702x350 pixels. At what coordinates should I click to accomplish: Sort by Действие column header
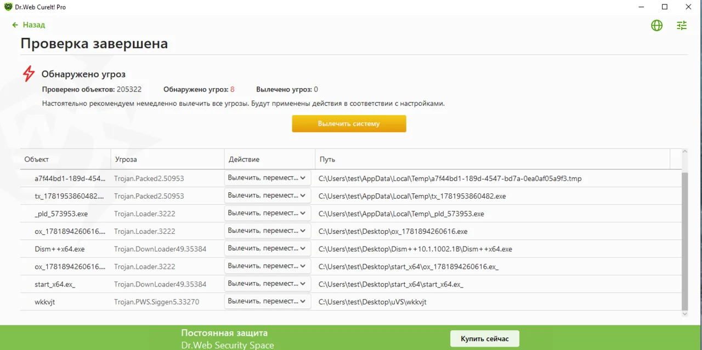(x=269, y=159)
